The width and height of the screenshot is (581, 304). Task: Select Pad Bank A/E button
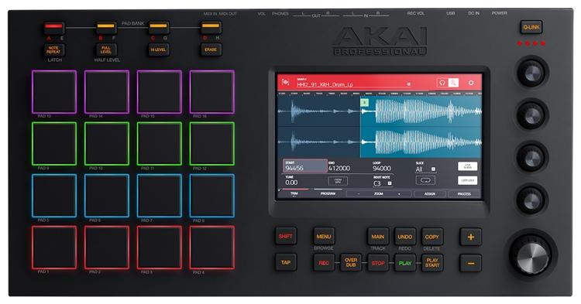coord(54,28)
